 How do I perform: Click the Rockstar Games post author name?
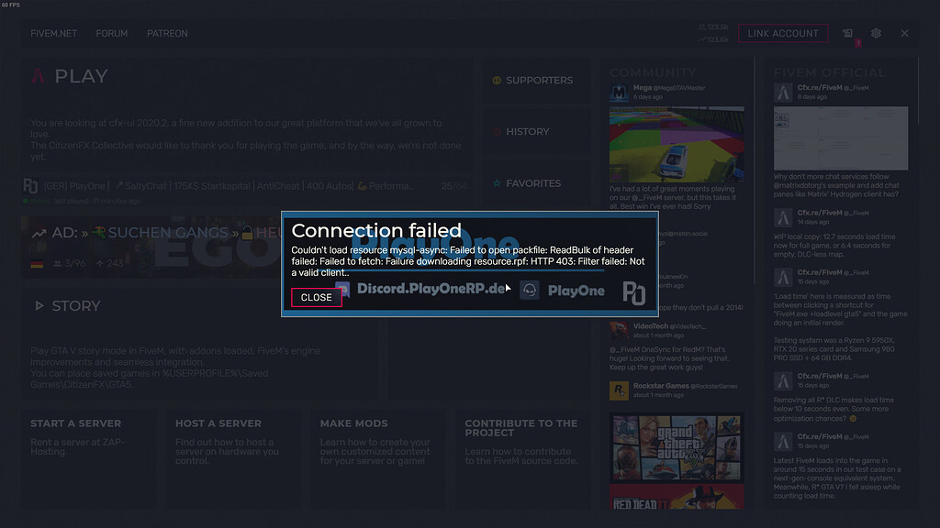point(661,386)
